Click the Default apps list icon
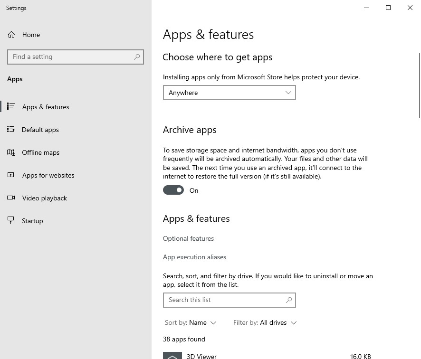 pos(10,130)
